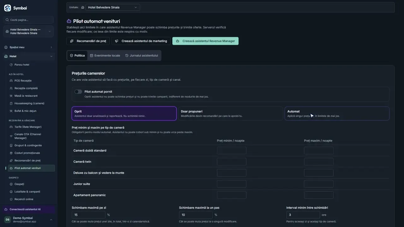Open the Demo Symbai account menu chevron

tap(51, 220)
